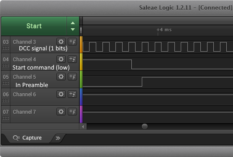Grab the Channel 5 drag handle dots
This screenshot has width=233, height=157.
(6, 83)
